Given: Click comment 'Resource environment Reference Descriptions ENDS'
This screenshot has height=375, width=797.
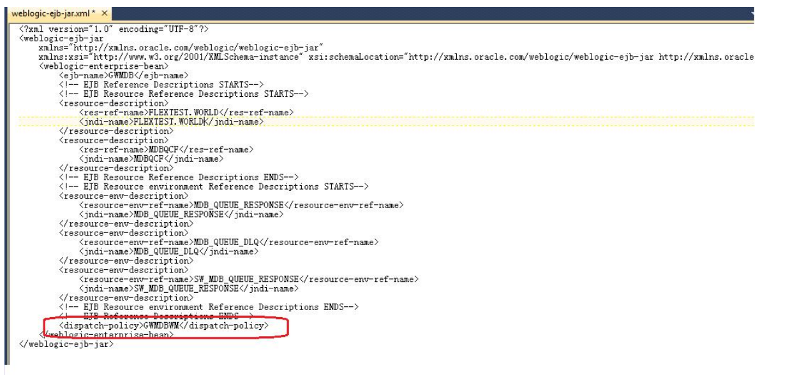Looking at the screenshot, I should pyautogui.click(x=209, y=307).
